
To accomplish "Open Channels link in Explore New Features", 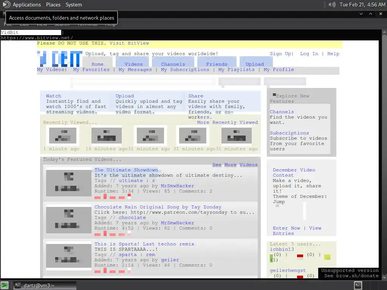I will pyautogui.click(x=282, y=112).
